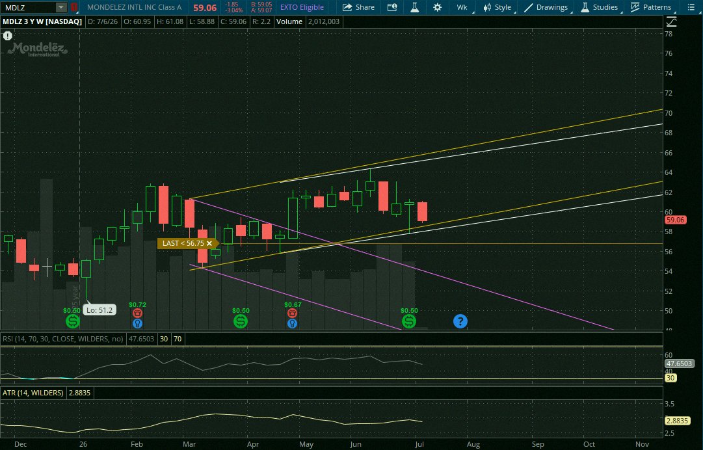Click the exclamation alert icon on the chart
Image resolution: width=703 pixels, height=450 pixels.
pyautogui.click(x=8, y=36)
